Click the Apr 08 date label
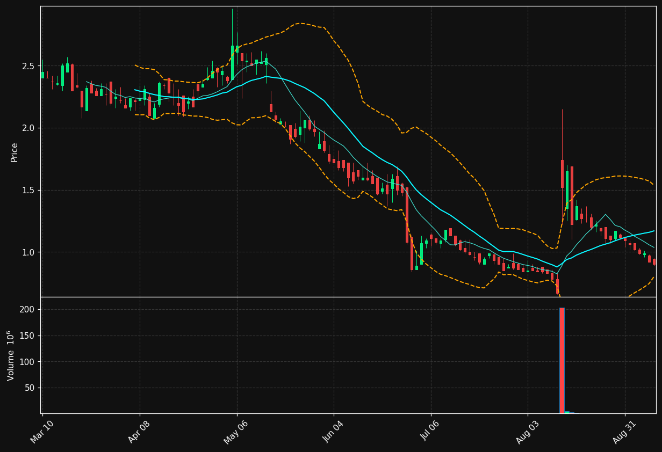 click(139, 432)
